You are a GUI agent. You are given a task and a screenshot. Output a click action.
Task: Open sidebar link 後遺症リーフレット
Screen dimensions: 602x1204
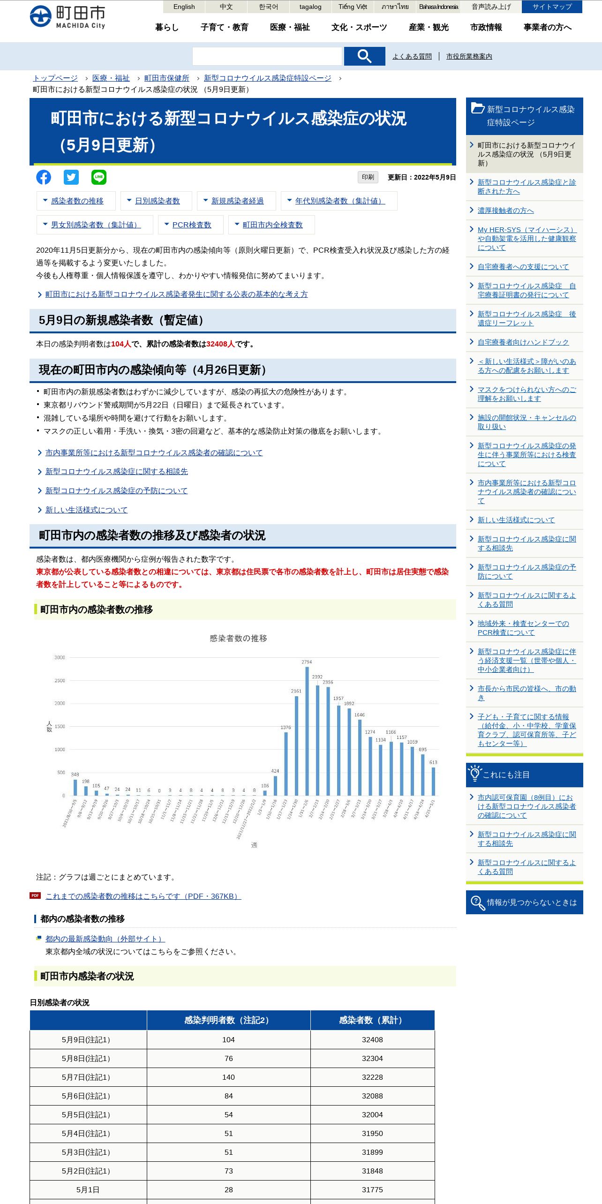(527, 318)
